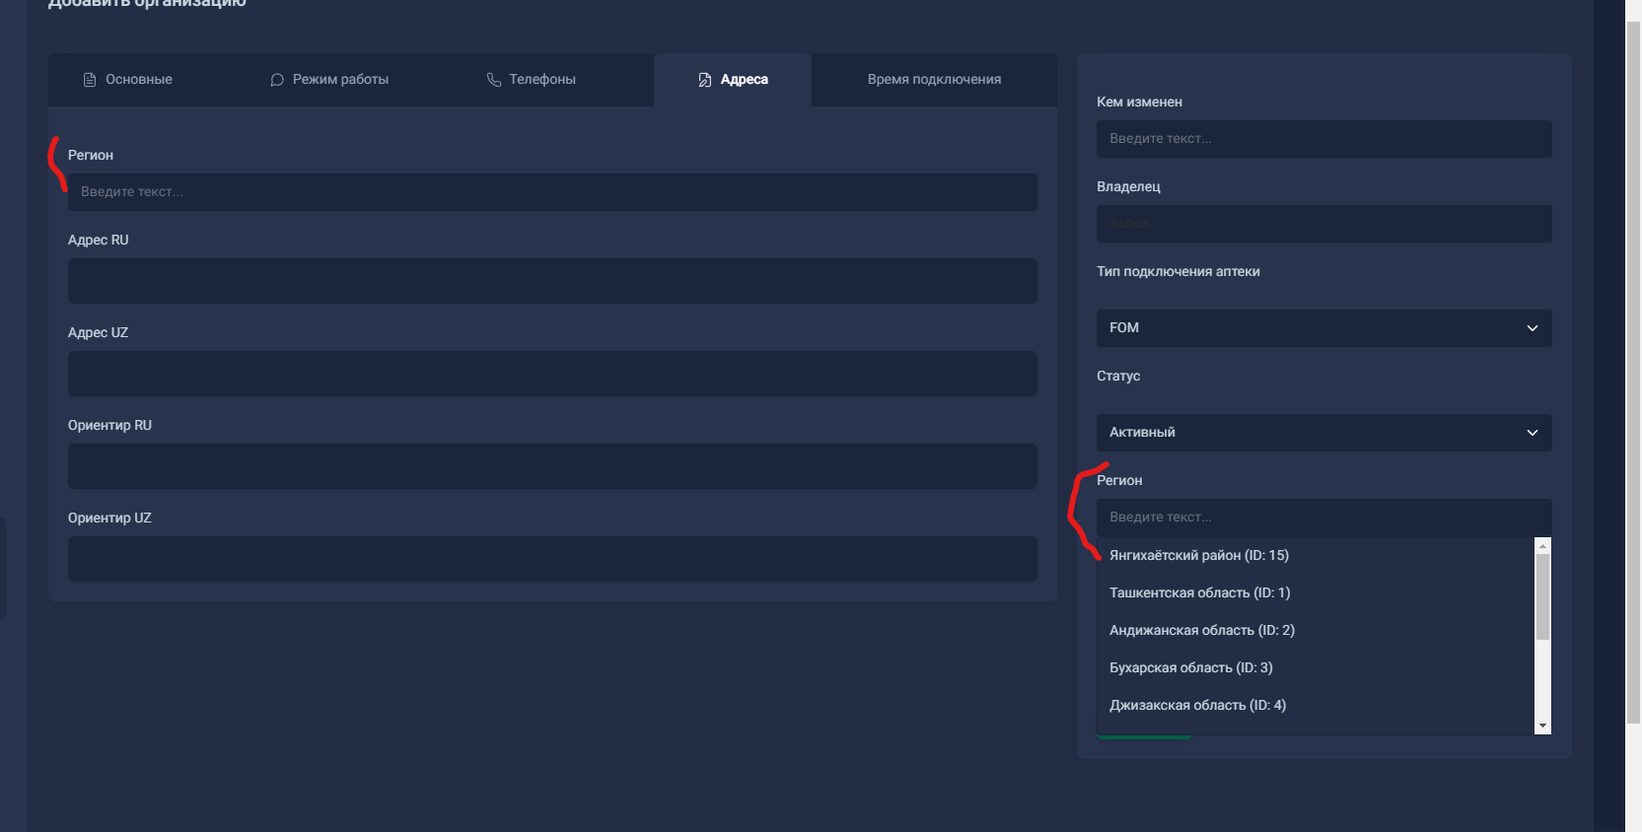Screen dimensions: 1642x832
Task: Click the Владелец input field
Action: coord(1324,224)
